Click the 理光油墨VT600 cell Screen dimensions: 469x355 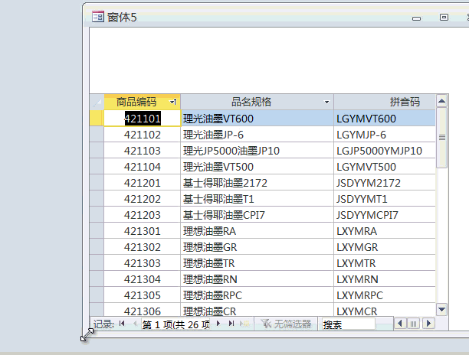[257, 119]
